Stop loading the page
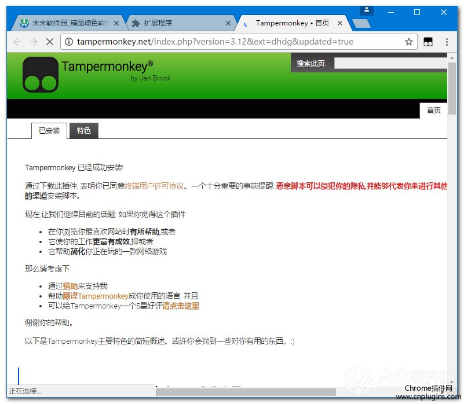 point(50,42)
